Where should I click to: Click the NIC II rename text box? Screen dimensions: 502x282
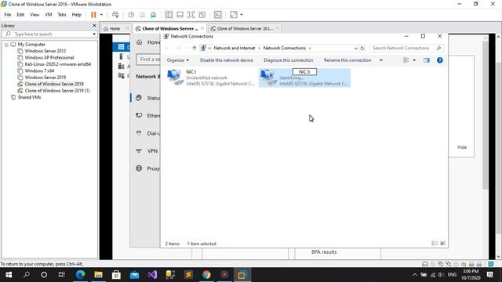pos(304,72)
